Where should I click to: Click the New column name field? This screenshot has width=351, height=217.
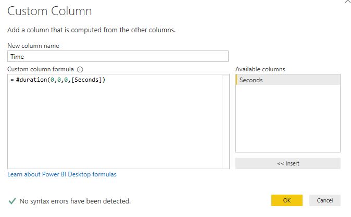pyautogui.click(x=118, y=56)
